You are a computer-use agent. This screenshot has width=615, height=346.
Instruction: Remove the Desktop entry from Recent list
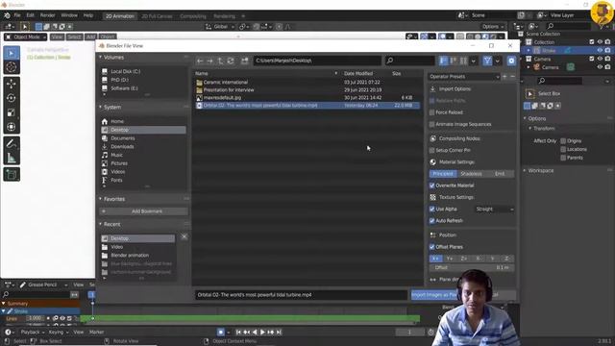[x=184, y=237]
